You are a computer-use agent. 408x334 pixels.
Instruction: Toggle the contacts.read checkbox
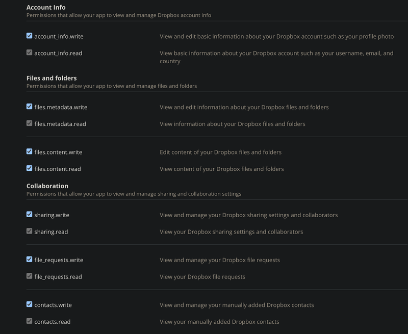point(30,321)
